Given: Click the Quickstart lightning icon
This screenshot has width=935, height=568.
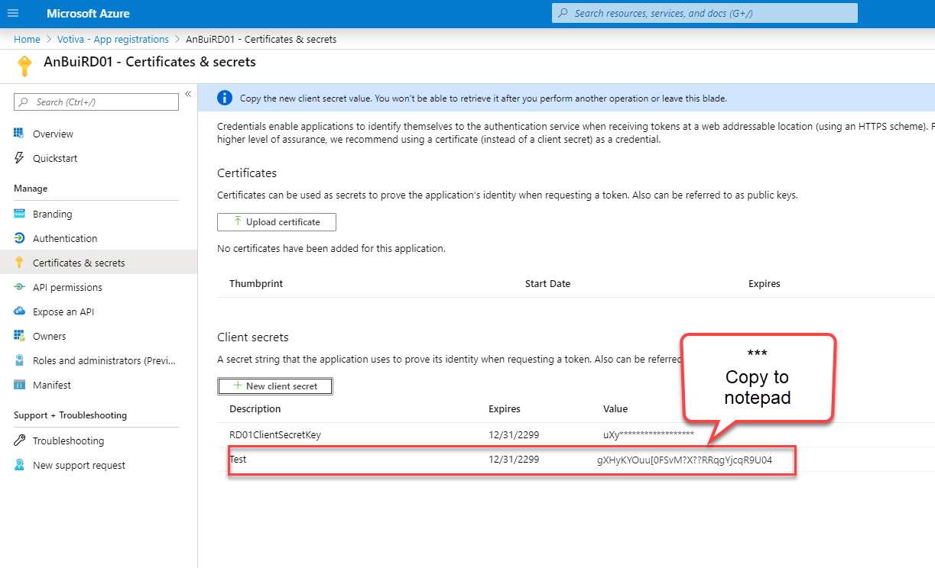Looking at the screenshot, I should click(x=19, y=158).
